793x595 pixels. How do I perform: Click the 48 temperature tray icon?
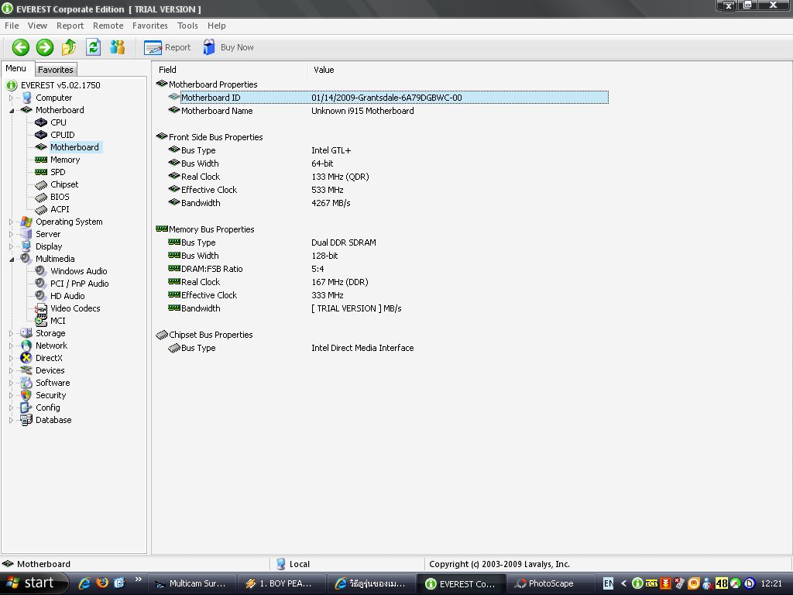[721, 583]
